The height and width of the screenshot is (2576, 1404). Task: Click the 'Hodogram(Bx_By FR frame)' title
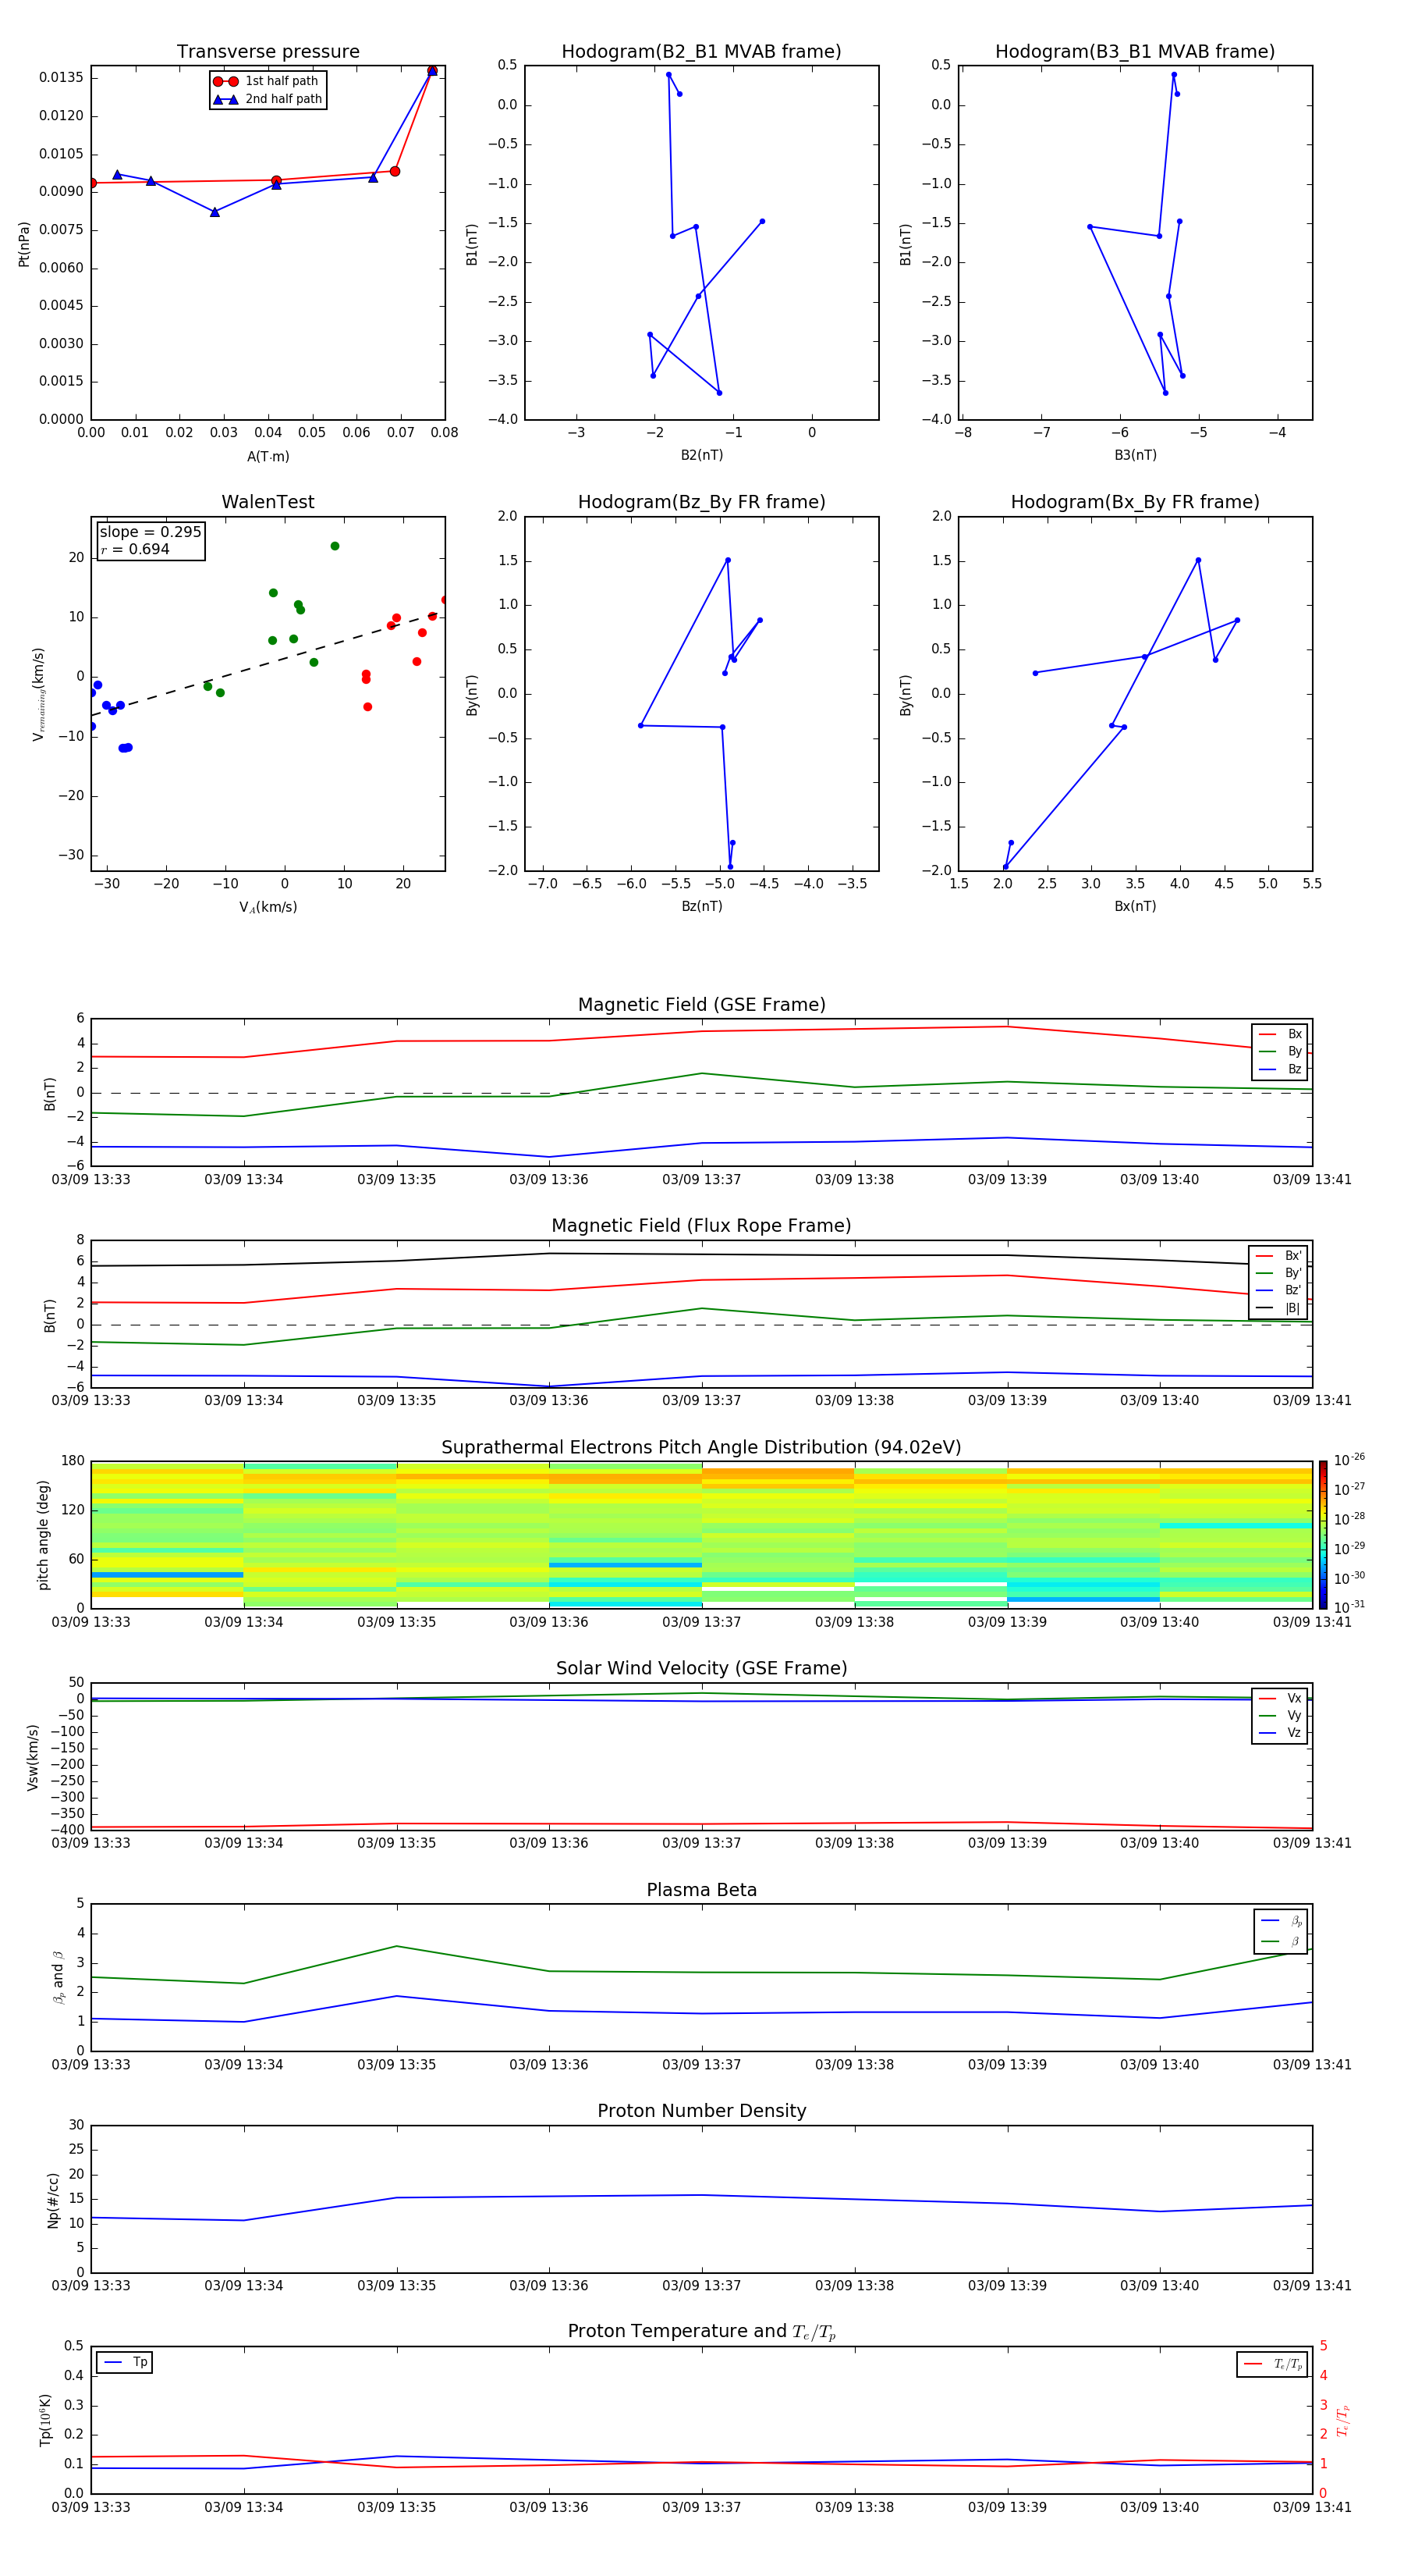click(1135, 502)
